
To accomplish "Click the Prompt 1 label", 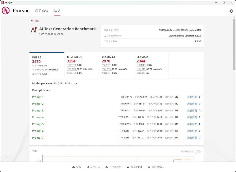I will [38, 97].
